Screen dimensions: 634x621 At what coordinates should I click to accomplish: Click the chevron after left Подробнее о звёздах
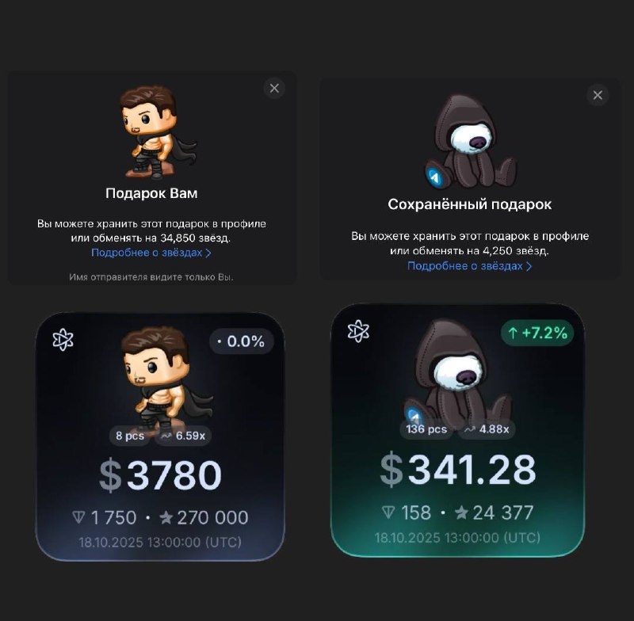208,253
